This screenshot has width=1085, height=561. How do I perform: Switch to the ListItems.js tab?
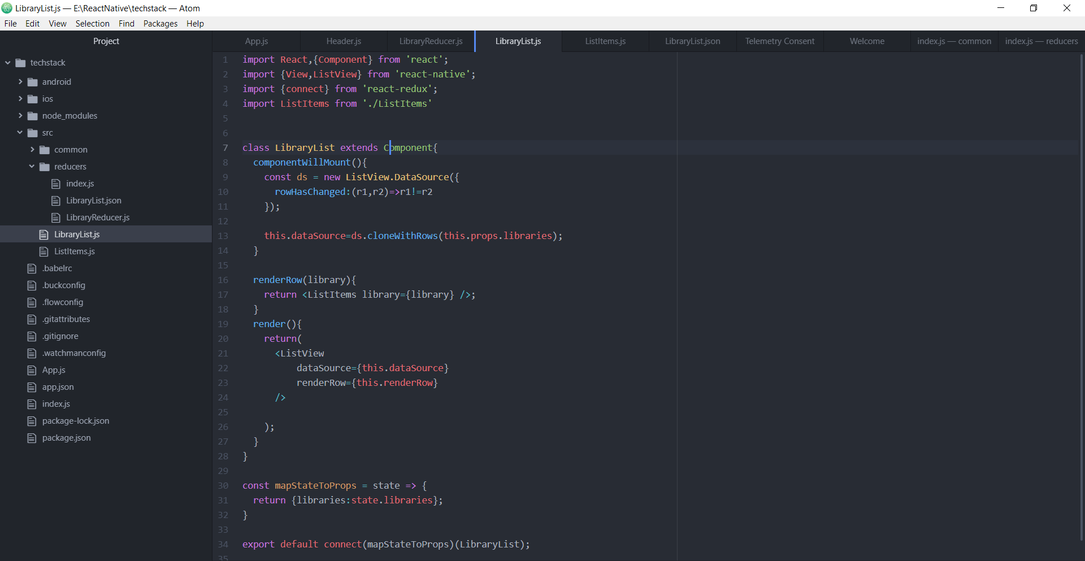pyautogui.click(x=605, y=41)
